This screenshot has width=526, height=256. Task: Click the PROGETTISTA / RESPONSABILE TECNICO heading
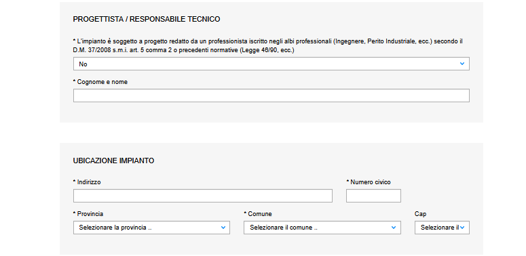point(147,20)
